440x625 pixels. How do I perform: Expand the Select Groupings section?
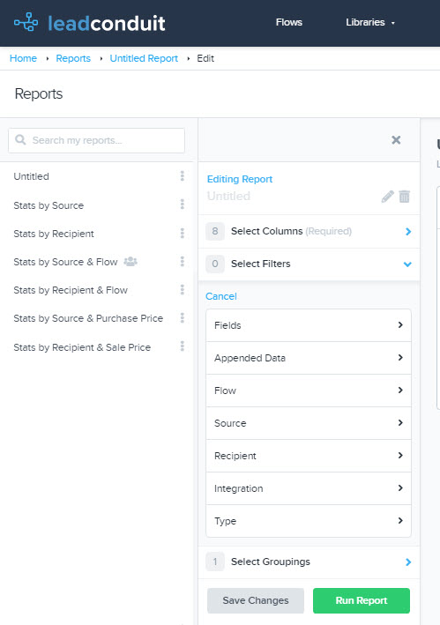point(309,562)
